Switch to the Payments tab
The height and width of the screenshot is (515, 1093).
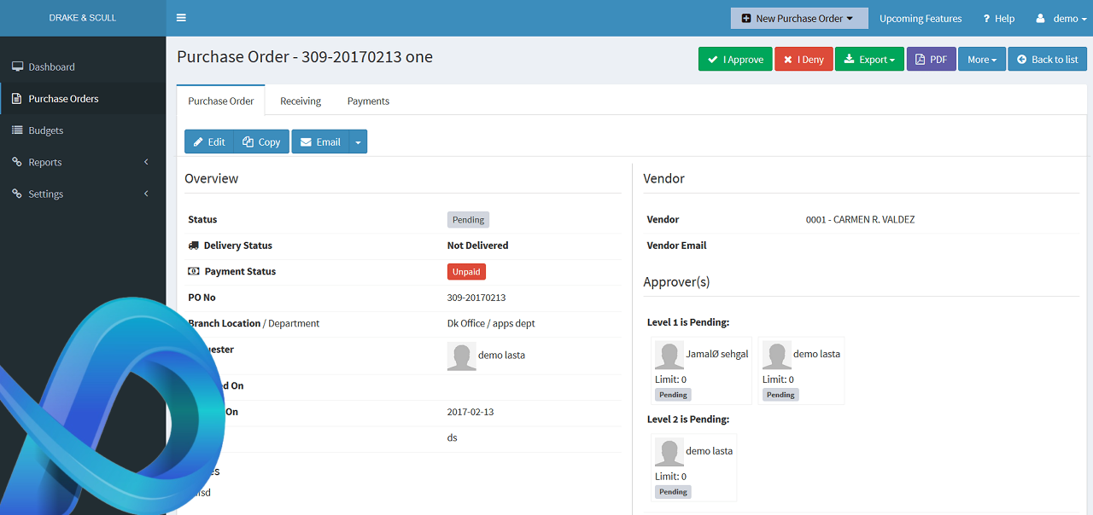coord(368,101)
